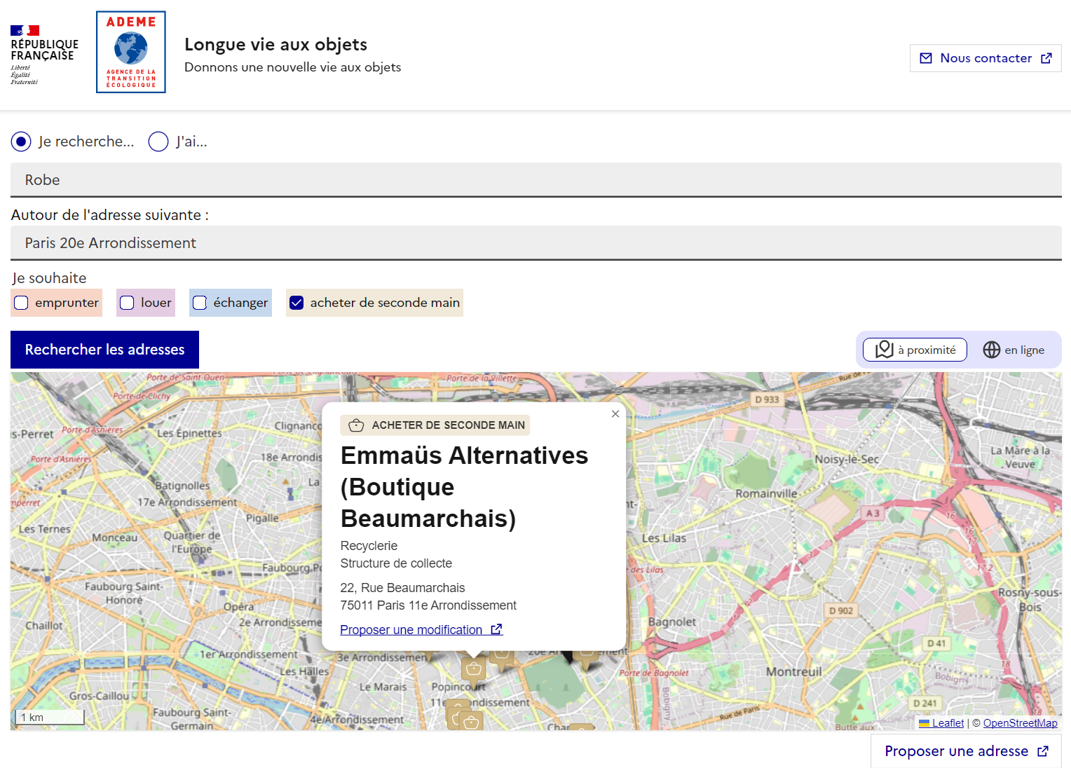This screenshot has width=1071, height=768.
Task: Click the 75011 Paris 11e Arrondissement text
Action: [428, 605]
